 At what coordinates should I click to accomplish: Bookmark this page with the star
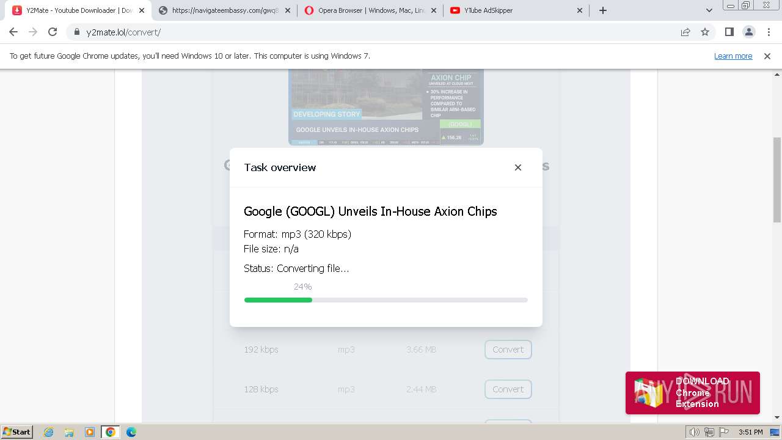pos(705,32)
